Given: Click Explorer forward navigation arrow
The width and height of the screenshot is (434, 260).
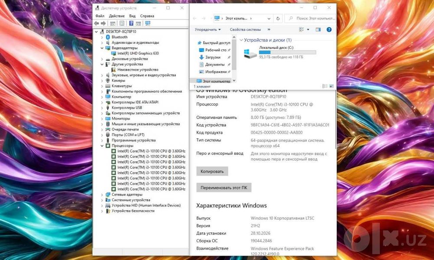Looking at the screenshot, I should click(x=204, y=19).
